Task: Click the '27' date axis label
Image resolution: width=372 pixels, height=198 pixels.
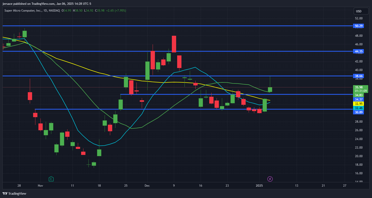Action: click(x=345, y=186)
